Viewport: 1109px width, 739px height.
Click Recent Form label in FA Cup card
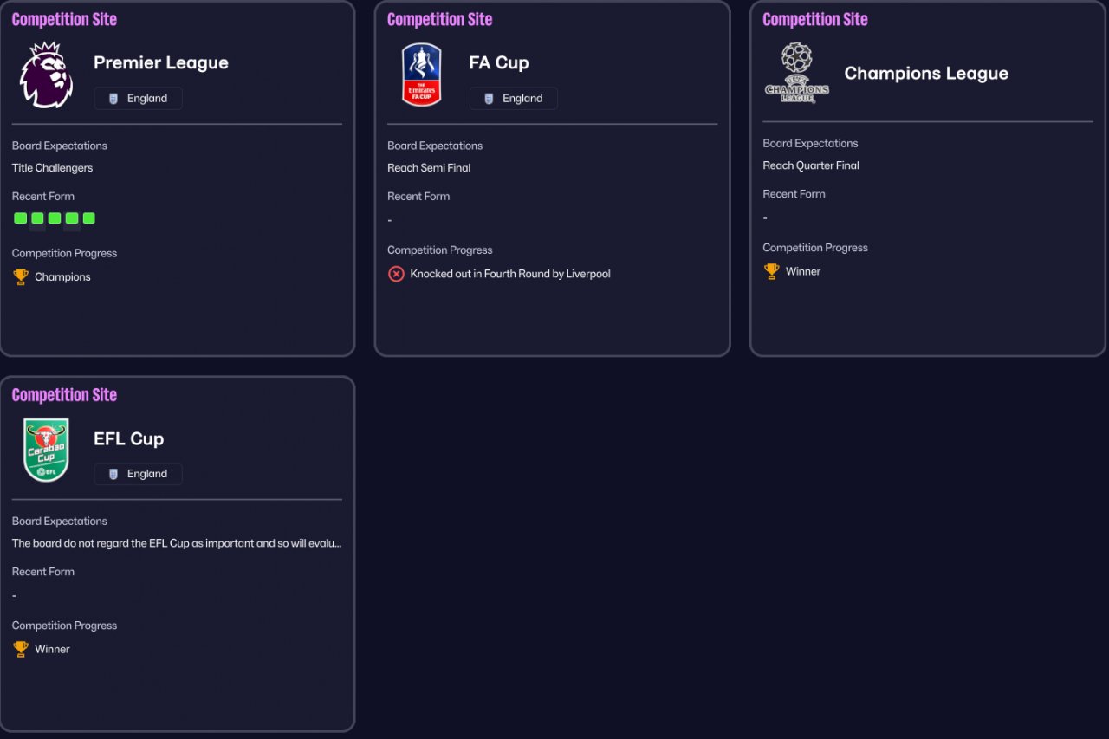pyautogui.click(x=418, y=197)
